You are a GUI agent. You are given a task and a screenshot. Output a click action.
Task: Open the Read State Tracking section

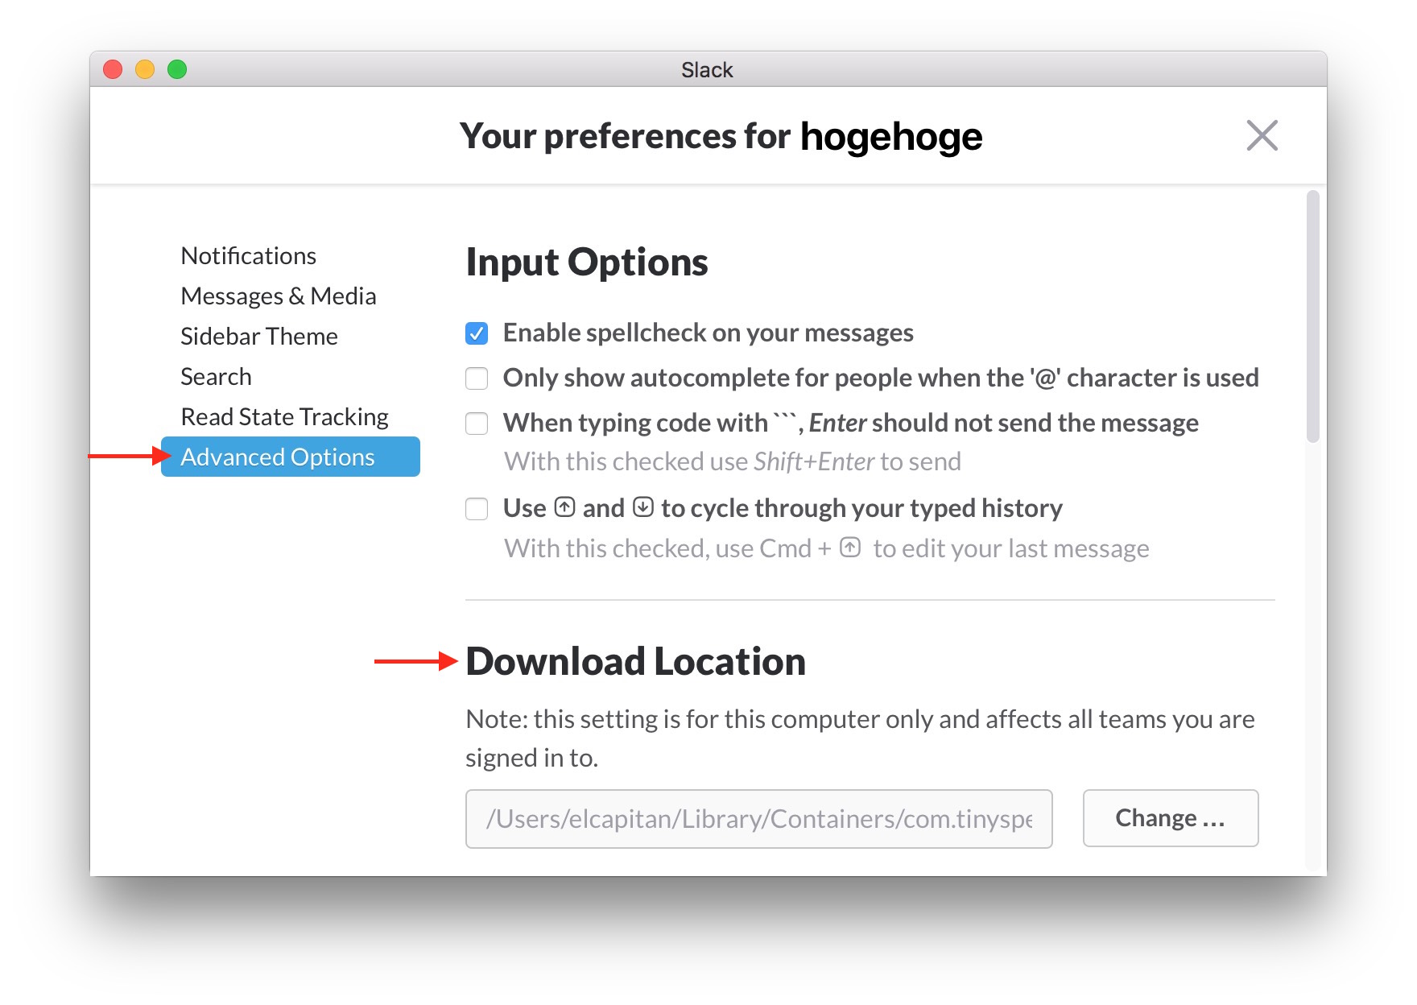284,416
